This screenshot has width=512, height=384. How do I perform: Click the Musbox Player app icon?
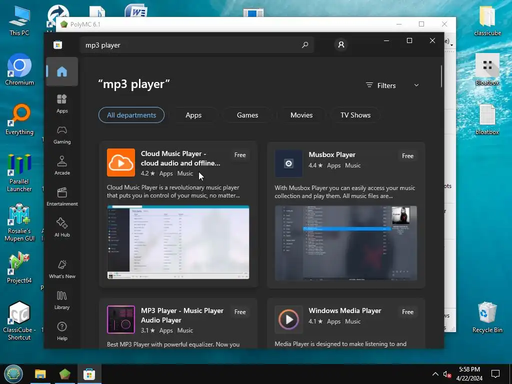coord(288,163)
